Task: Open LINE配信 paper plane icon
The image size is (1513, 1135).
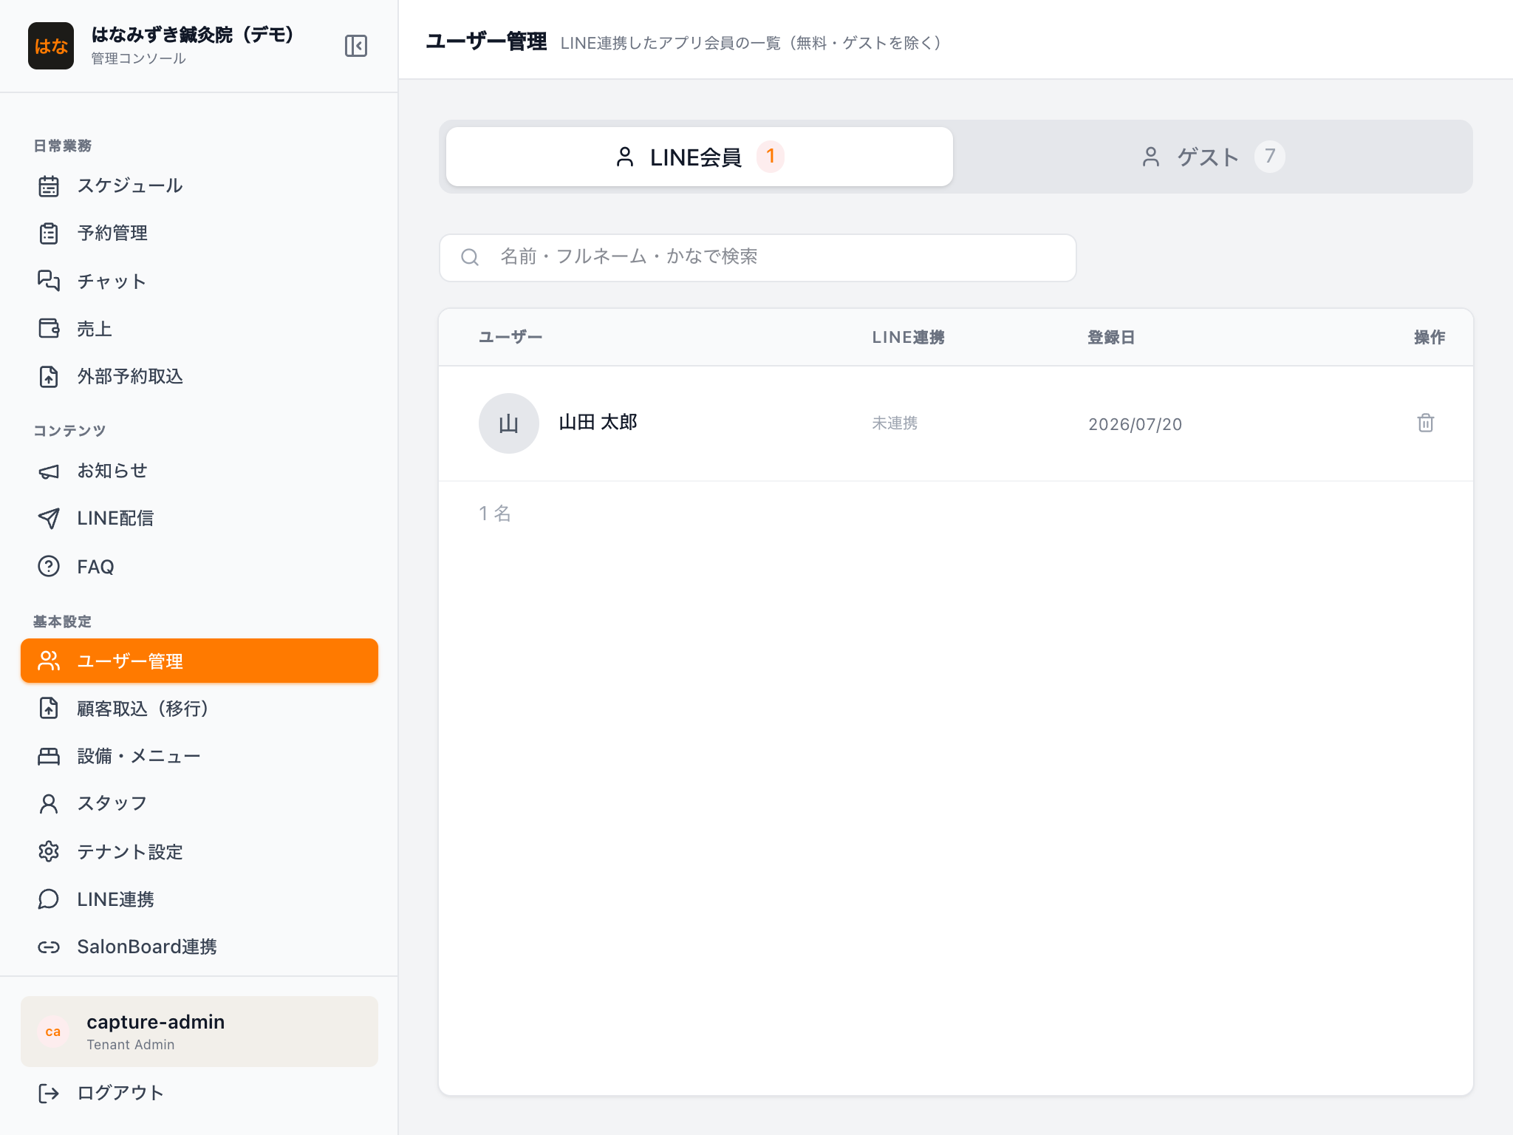Action: (x=49, y=519)
